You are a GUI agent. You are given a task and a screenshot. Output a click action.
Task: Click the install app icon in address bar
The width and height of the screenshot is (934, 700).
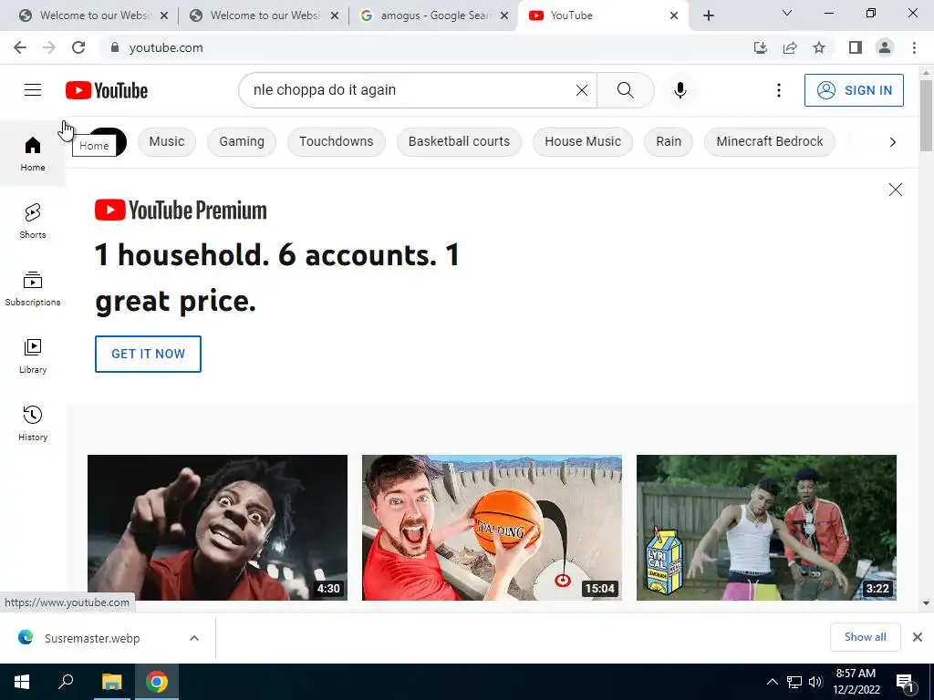(761, 47)
